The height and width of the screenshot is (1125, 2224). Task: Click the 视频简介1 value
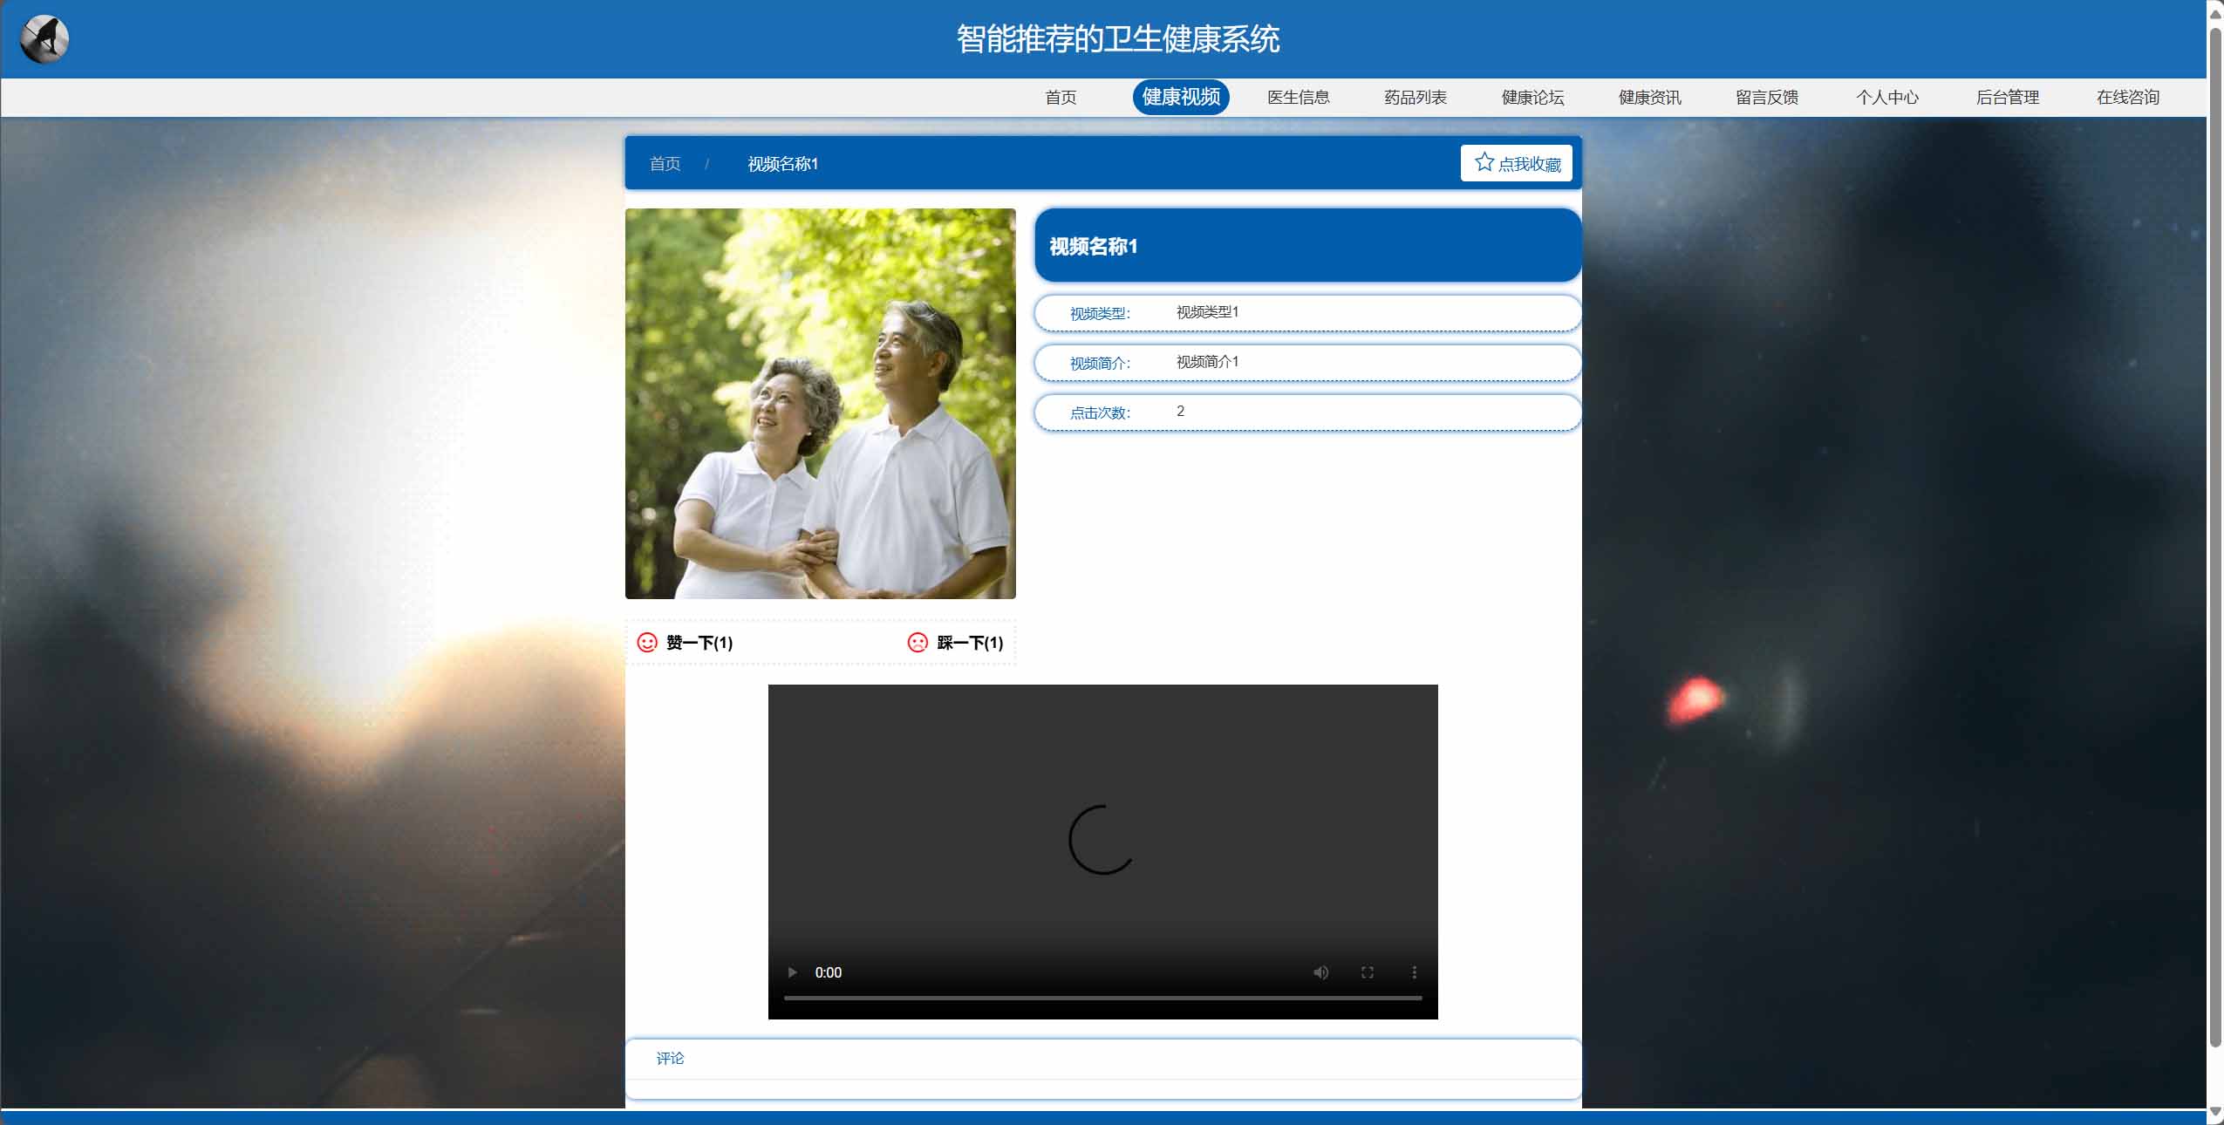[1207, 362]
